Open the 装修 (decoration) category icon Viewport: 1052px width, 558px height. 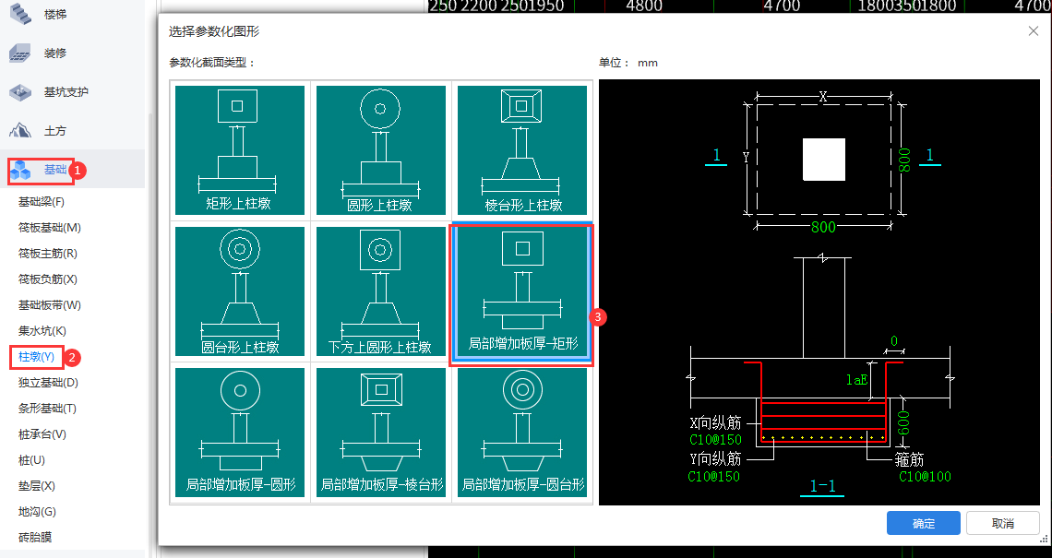point(20,53)
